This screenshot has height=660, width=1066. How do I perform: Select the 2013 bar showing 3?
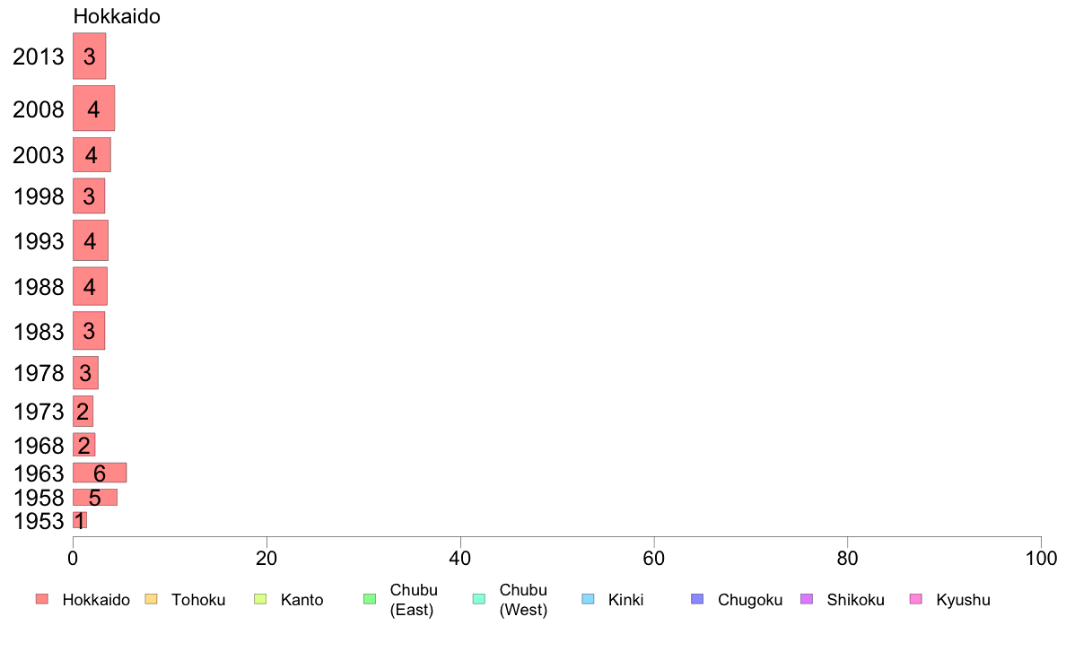pos(90,56)
